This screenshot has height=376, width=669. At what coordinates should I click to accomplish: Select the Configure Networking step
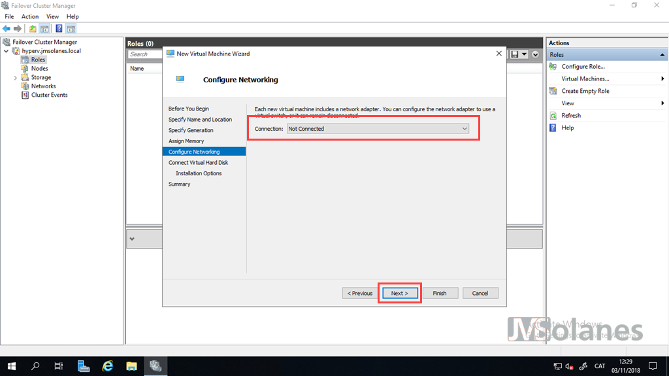click(x=204, y=152)
